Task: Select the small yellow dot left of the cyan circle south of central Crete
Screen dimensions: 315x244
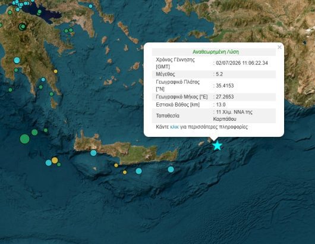Action: (125, 172)
